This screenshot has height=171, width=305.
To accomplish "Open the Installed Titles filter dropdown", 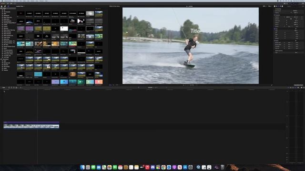I will [20, 6].
